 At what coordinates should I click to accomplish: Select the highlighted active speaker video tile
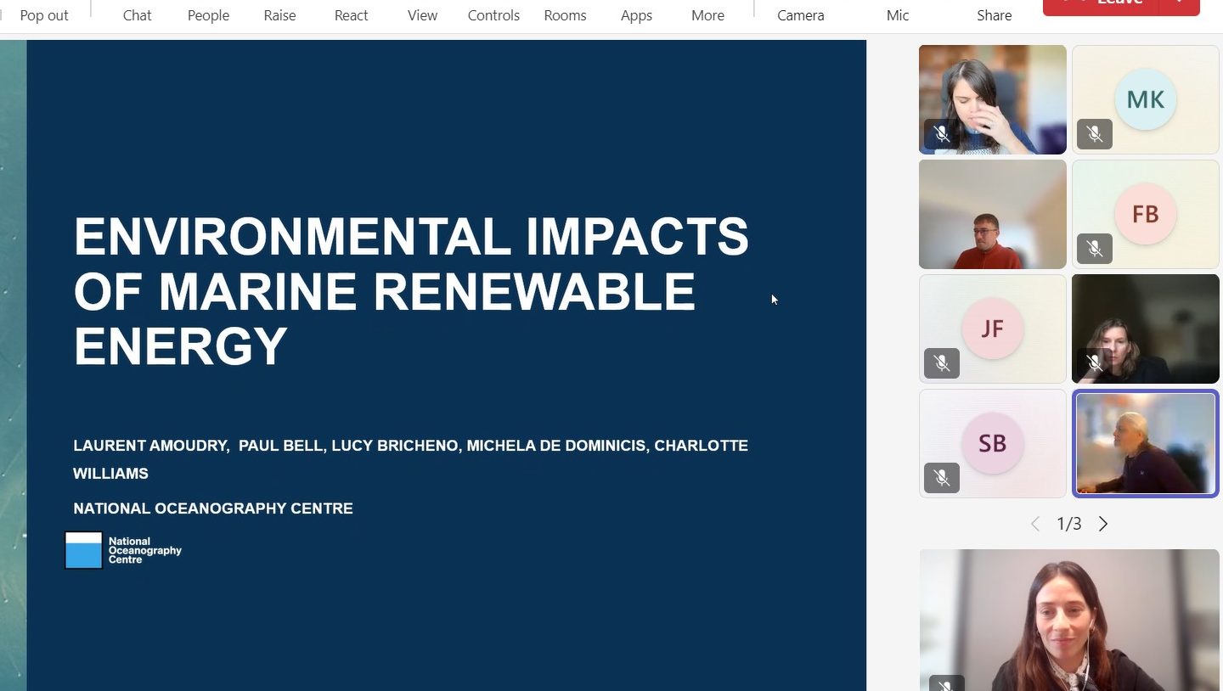point(1145,443)
